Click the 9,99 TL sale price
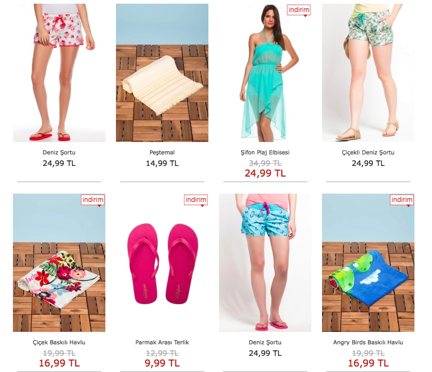Screen dimensions: 432x372 click(x=162, y=363)
